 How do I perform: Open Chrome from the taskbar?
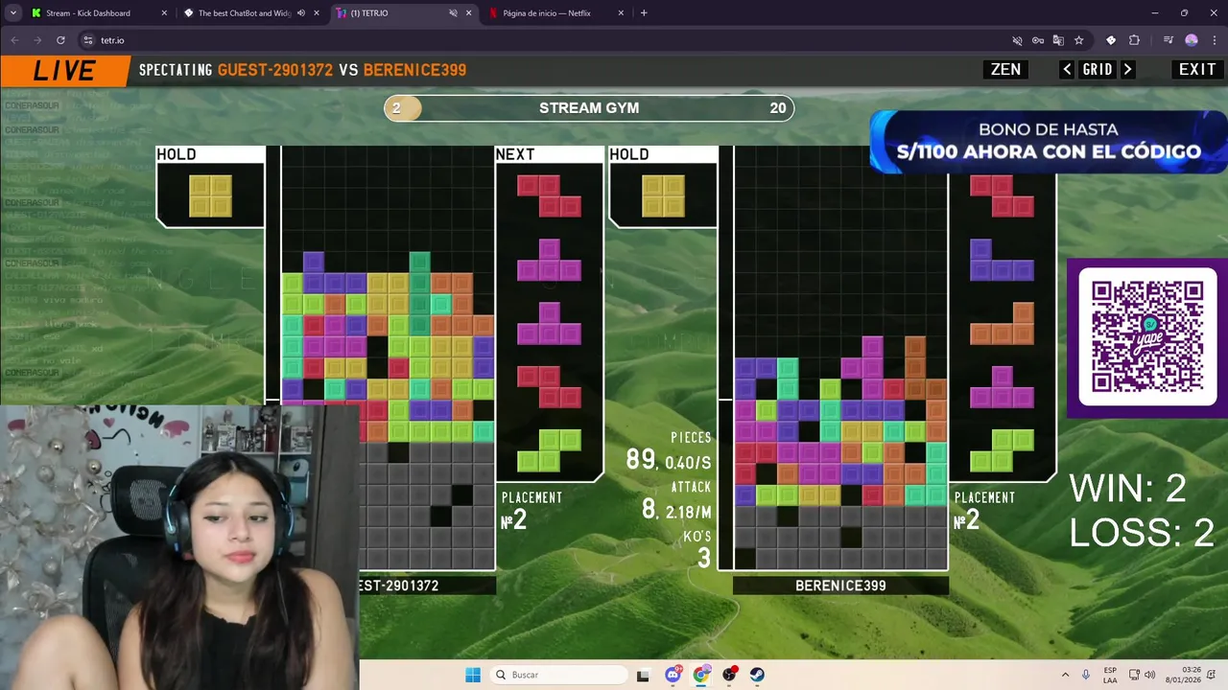pyautogui.click(x=701, y=675)
